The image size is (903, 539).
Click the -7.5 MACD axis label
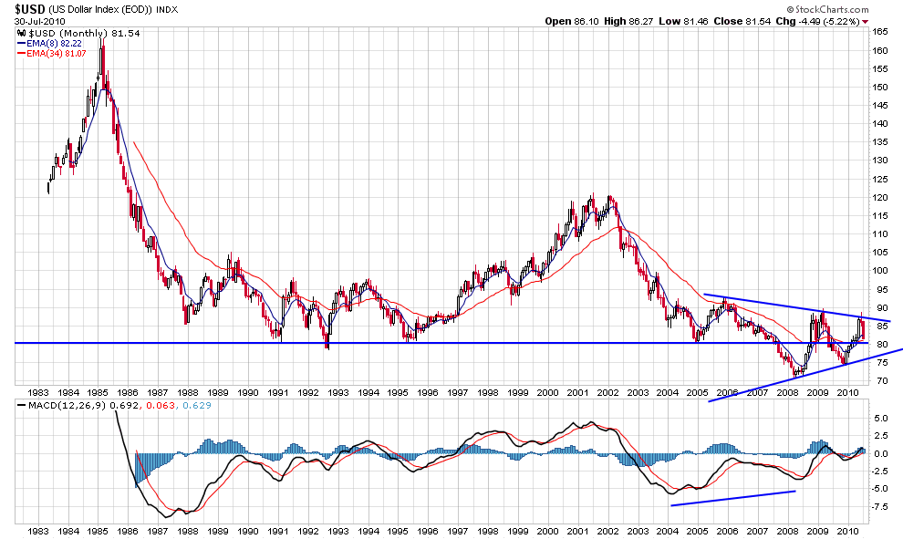click(x=880, y=507)
